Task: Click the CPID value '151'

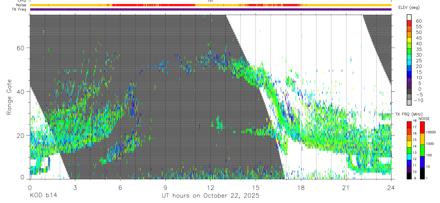Action: click(x=210, y=1)
